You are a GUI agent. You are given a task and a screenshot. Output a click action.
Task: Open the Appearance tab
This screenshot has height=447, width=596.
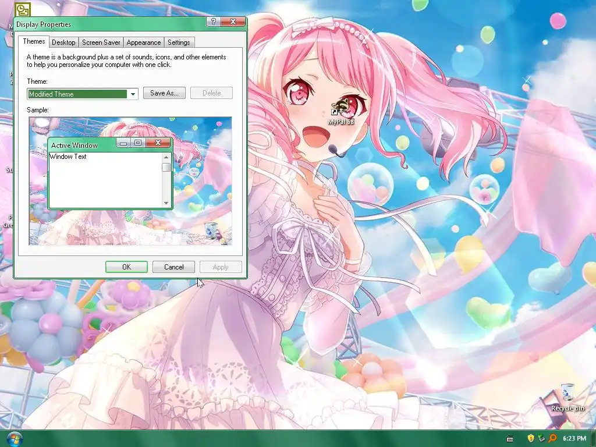coord(144,42)
